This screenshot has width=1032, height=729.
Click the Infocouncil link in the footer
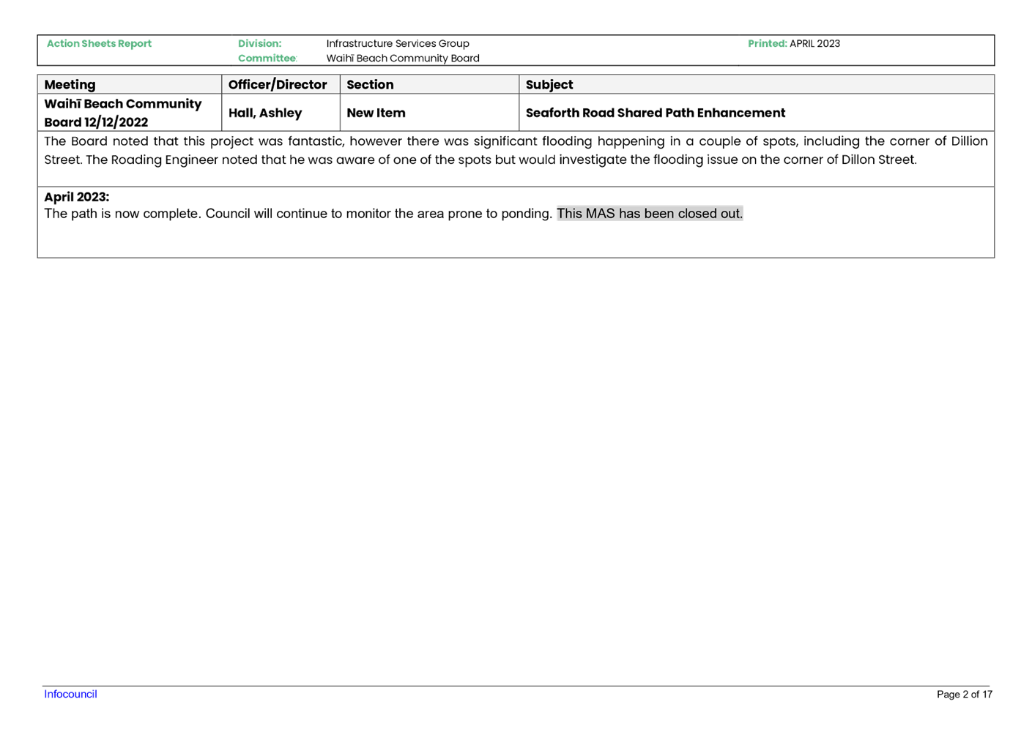70,694
